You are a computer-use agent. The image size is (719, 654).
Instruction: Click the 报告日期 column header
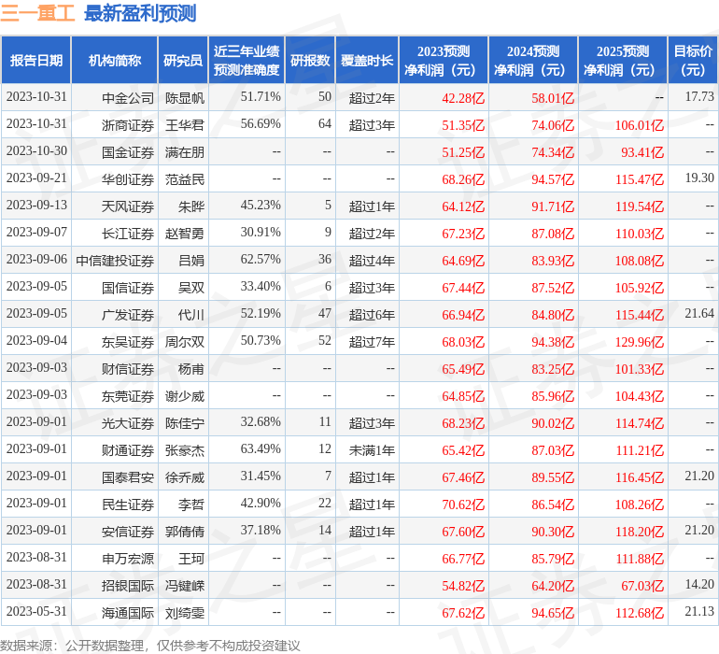[35, 60]
